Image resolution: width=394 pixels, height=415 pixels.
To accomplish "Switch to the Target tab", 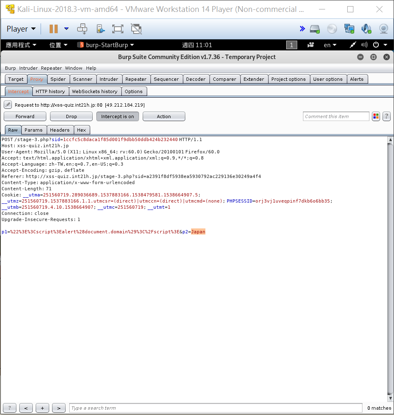I will (x=16, y=79).
